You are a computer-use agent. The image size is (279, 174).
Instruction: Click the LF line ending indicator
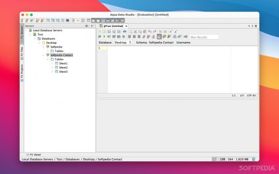click(242, 95)
